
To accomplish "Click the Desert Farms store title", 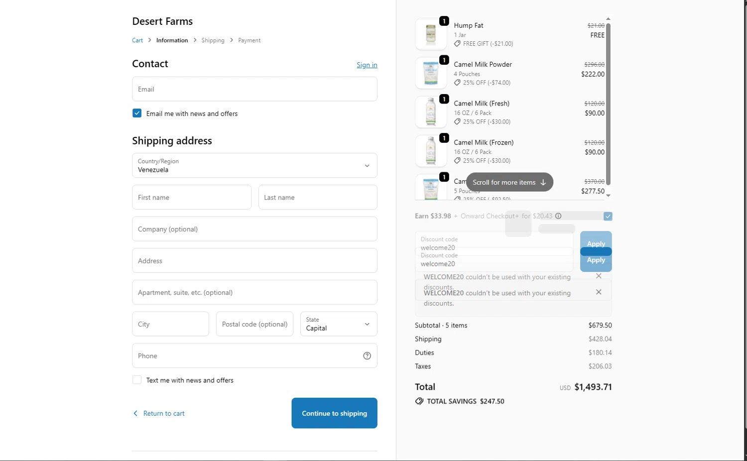I will pyautogui.click(x=162, y=21).
